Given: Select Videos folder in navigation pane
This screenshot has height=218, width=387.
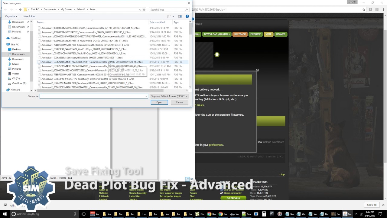Looking at the screenshot, I should click(x=16, y=74).
